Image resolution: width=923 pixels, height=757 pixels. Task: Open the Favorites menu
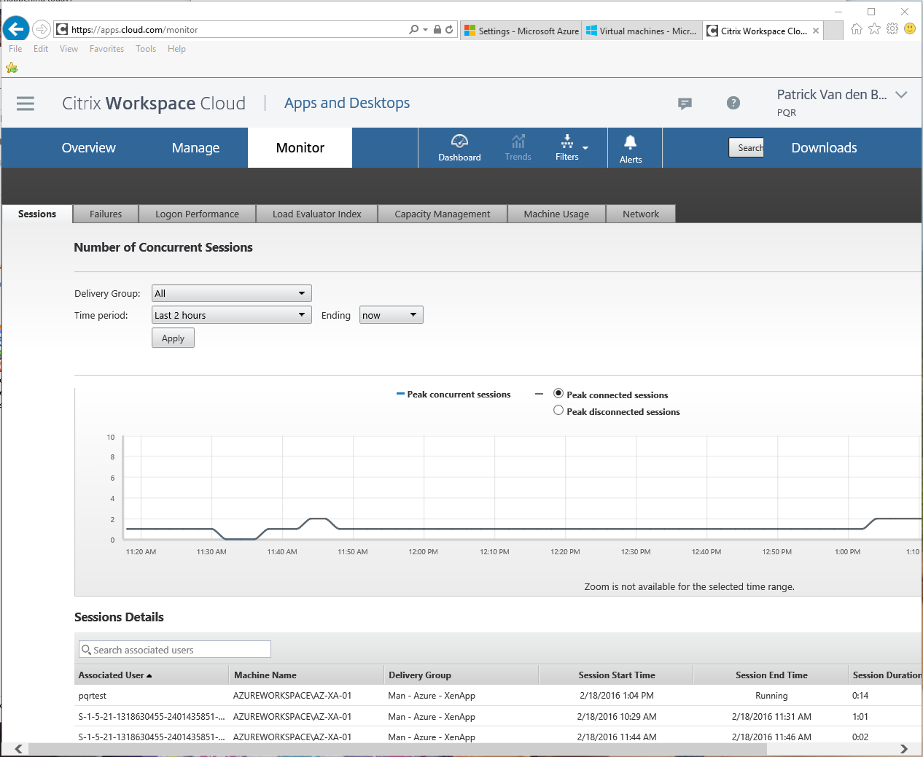pos(106,49)
